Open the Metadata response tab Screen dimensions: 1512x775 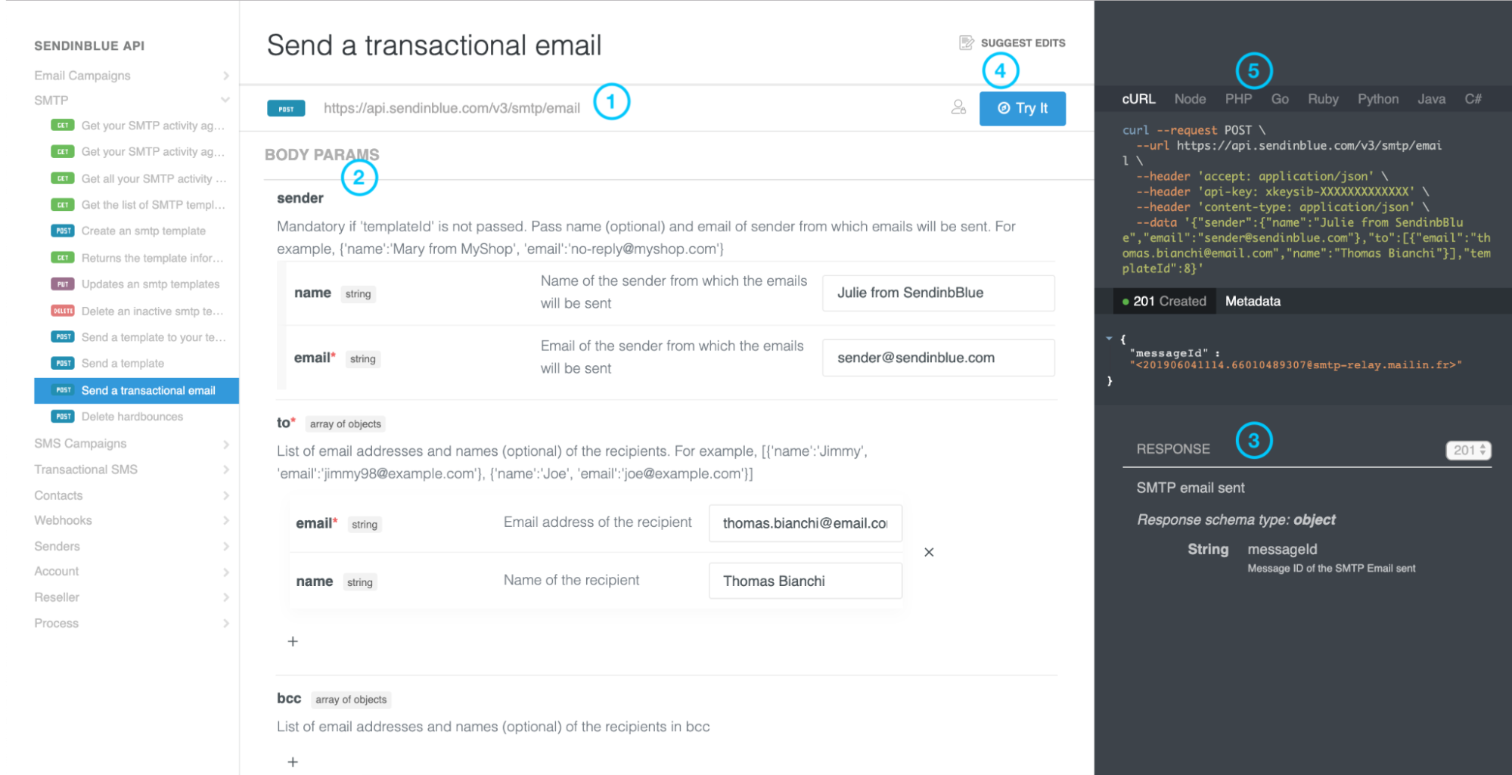pos(1253,301)
